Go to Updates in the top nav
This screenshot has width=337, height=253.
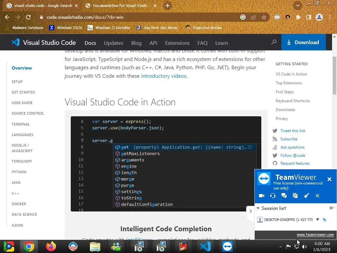point(114,43)
